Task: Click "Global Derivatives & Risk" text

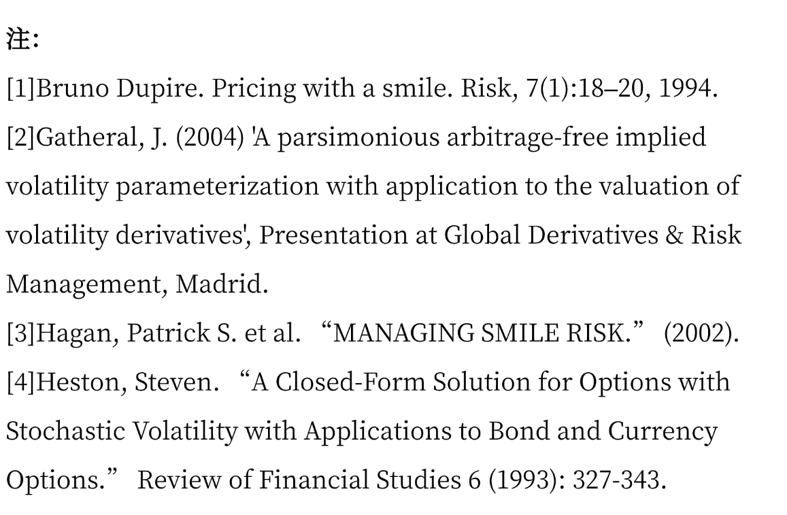Action: (592, 235)
